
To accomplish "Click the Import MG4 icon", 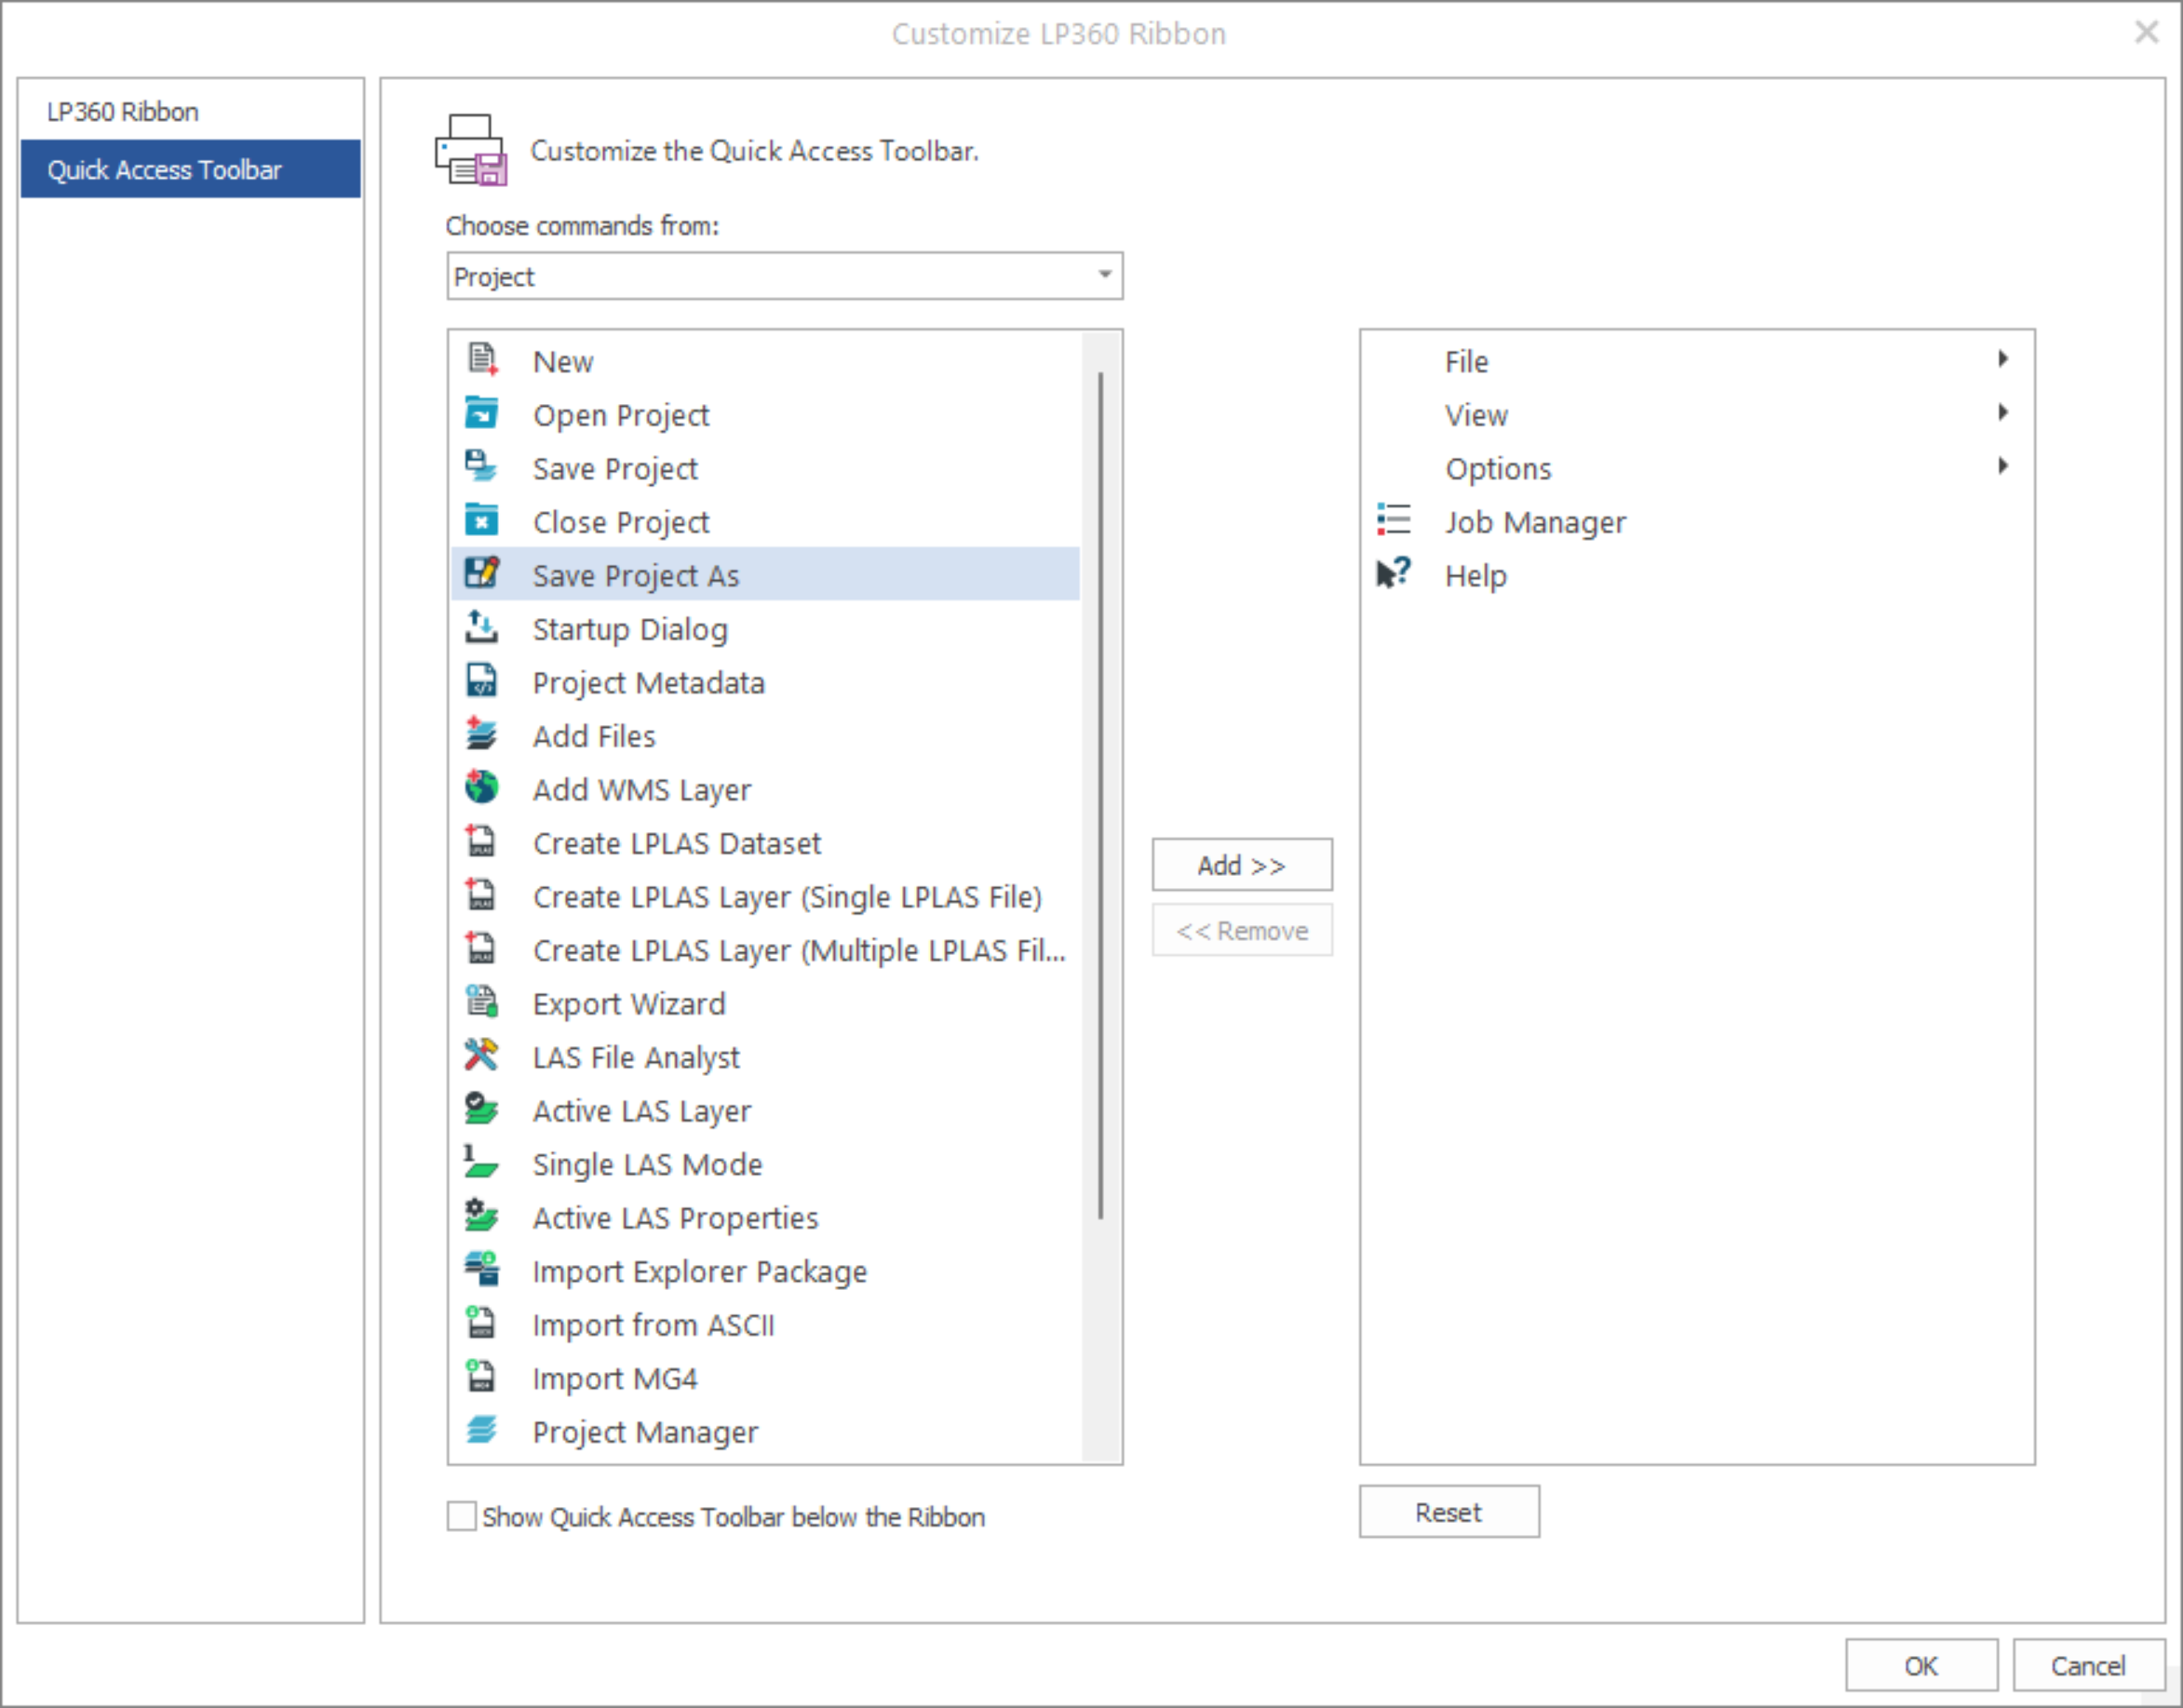I will 482,1376.
